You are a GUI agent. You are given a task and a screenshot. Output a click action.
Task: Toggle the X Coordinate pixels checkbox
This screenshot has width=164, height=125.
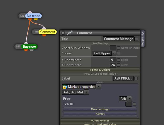pos(119,60)
